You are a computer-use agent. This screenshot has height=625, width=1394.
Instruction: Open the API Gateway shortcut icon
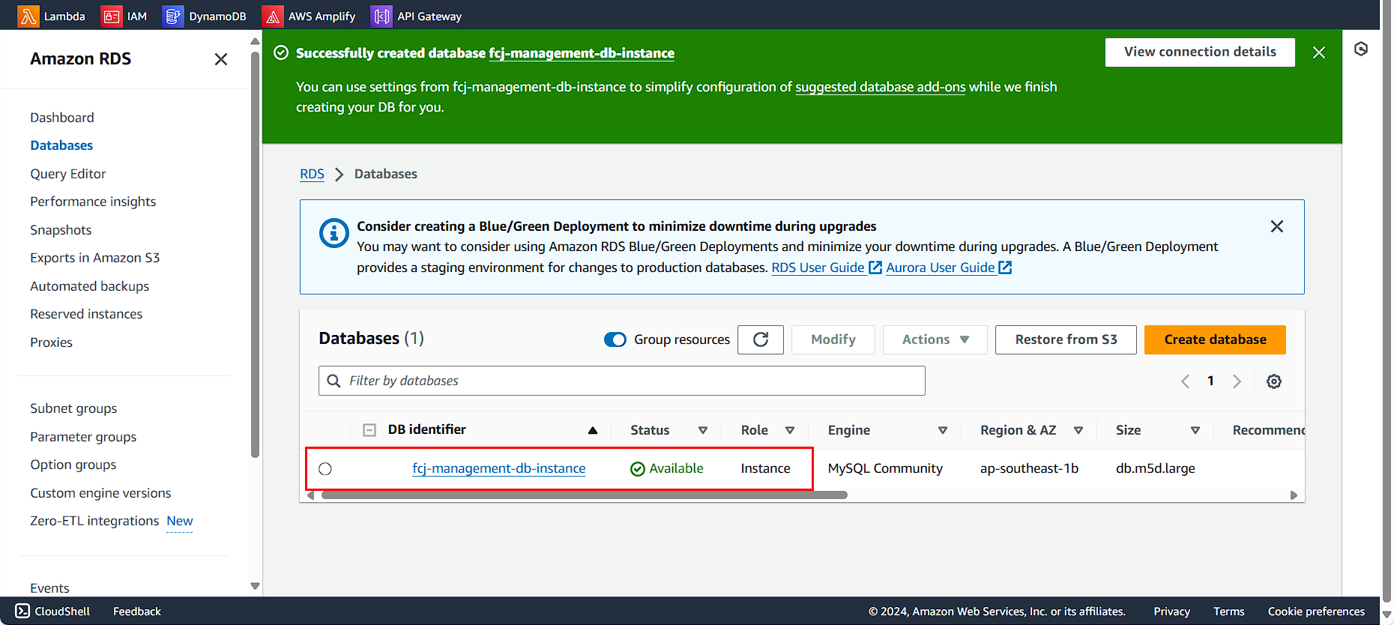[381, 16]
